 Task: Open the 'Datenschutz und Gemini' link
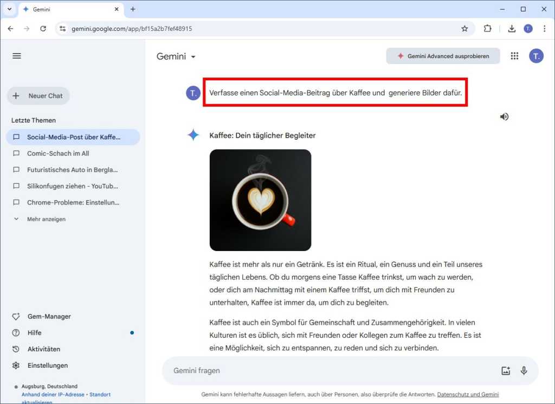(468, 394)
